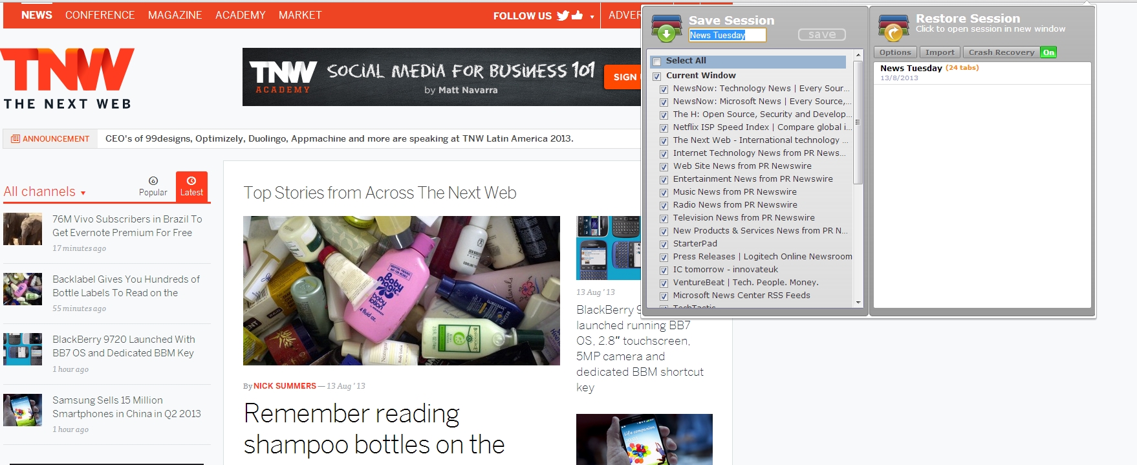1137x465 pixels.
Task: Click the save session button
Action: [822, 34]
